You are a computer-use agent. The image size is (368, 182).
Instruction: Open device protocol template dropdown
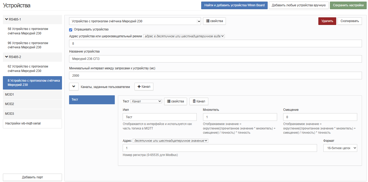tap(135, 21)
